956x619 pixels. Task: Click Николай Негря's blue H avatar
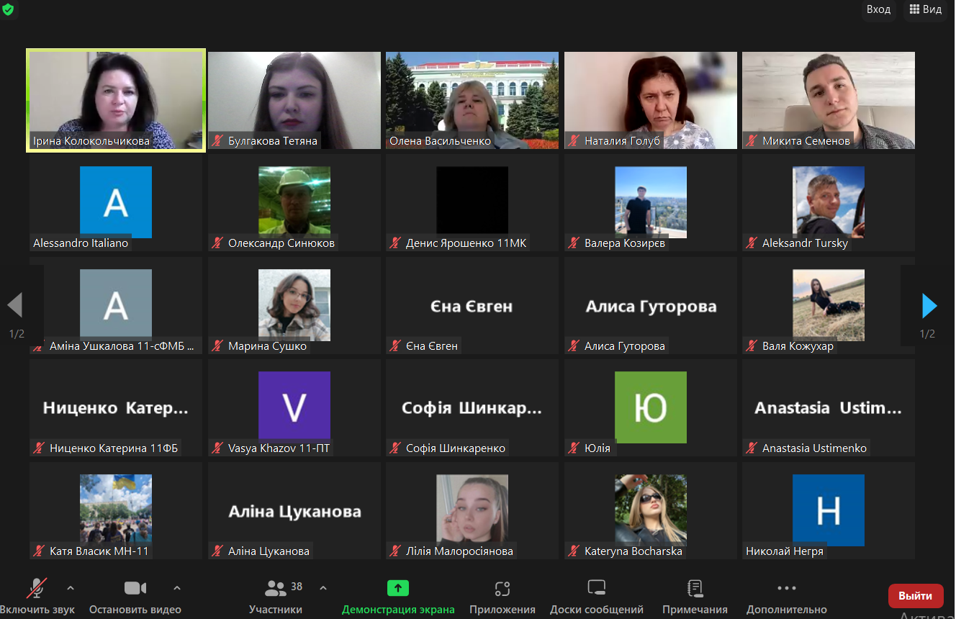pos(829,510)
